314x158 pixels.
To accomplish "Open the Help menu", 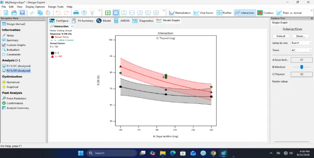I will (70, 6).
